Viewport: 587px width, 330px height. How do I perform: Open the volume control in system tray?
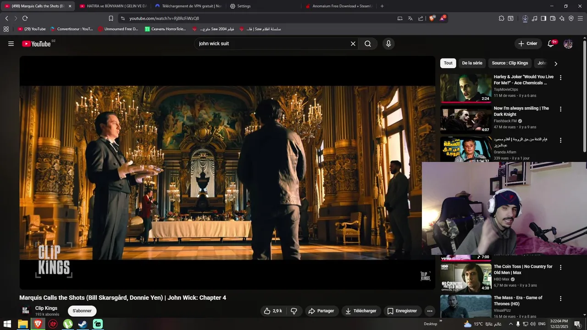532,324
